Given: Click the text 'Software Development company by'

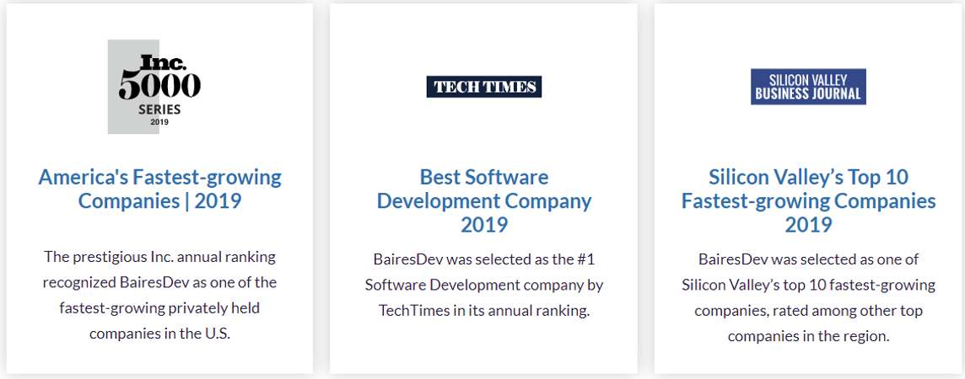Looking at the screenshot, I should coord(483,285).
